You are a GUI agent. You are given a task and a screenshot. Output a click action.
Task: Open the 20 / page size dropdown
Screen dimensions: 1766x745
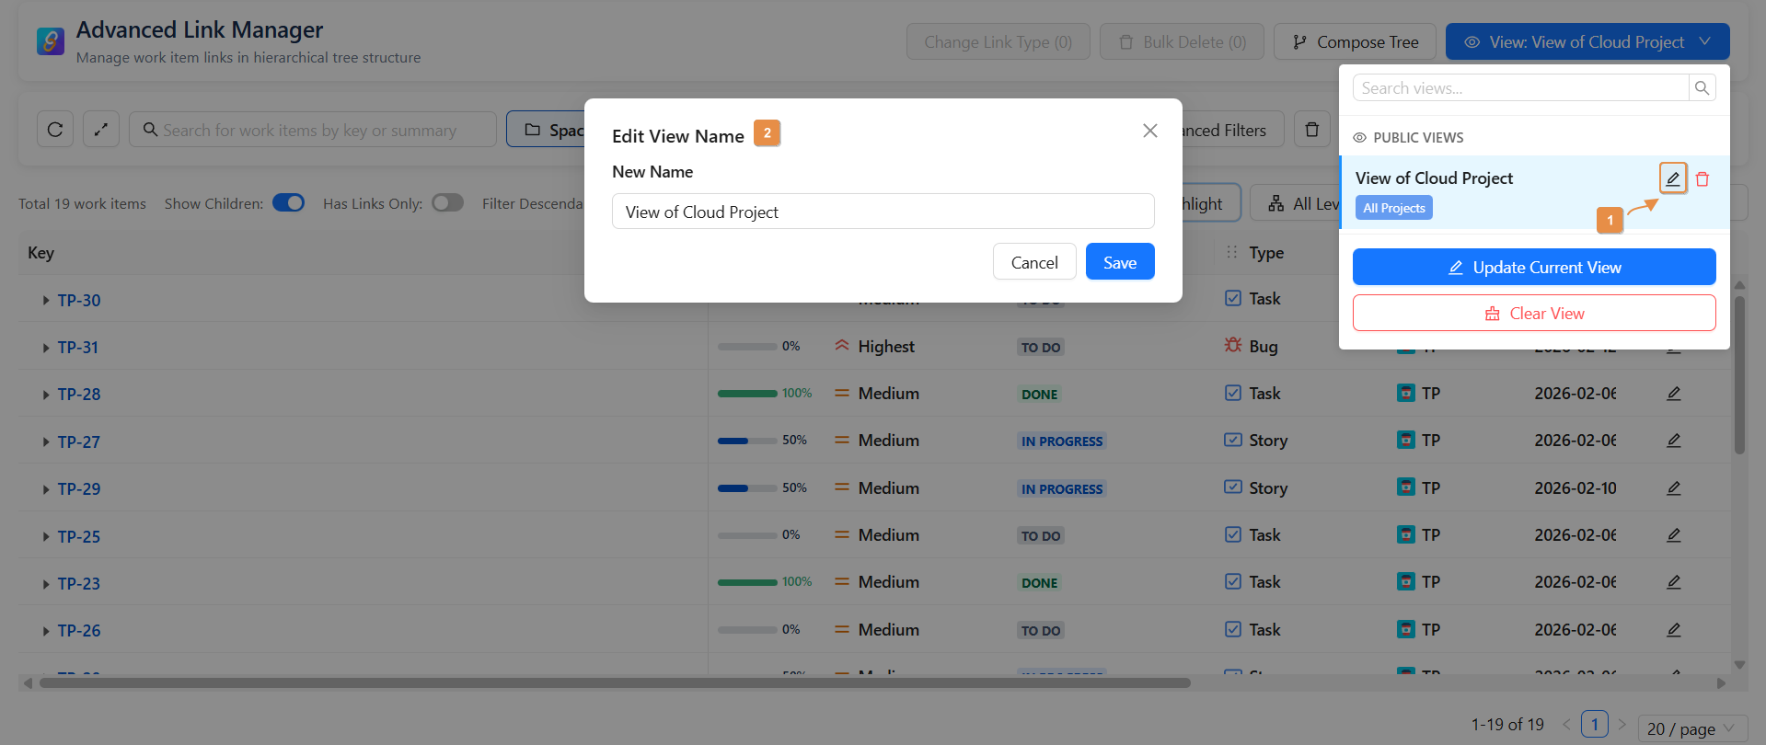tap(1692, 728)
